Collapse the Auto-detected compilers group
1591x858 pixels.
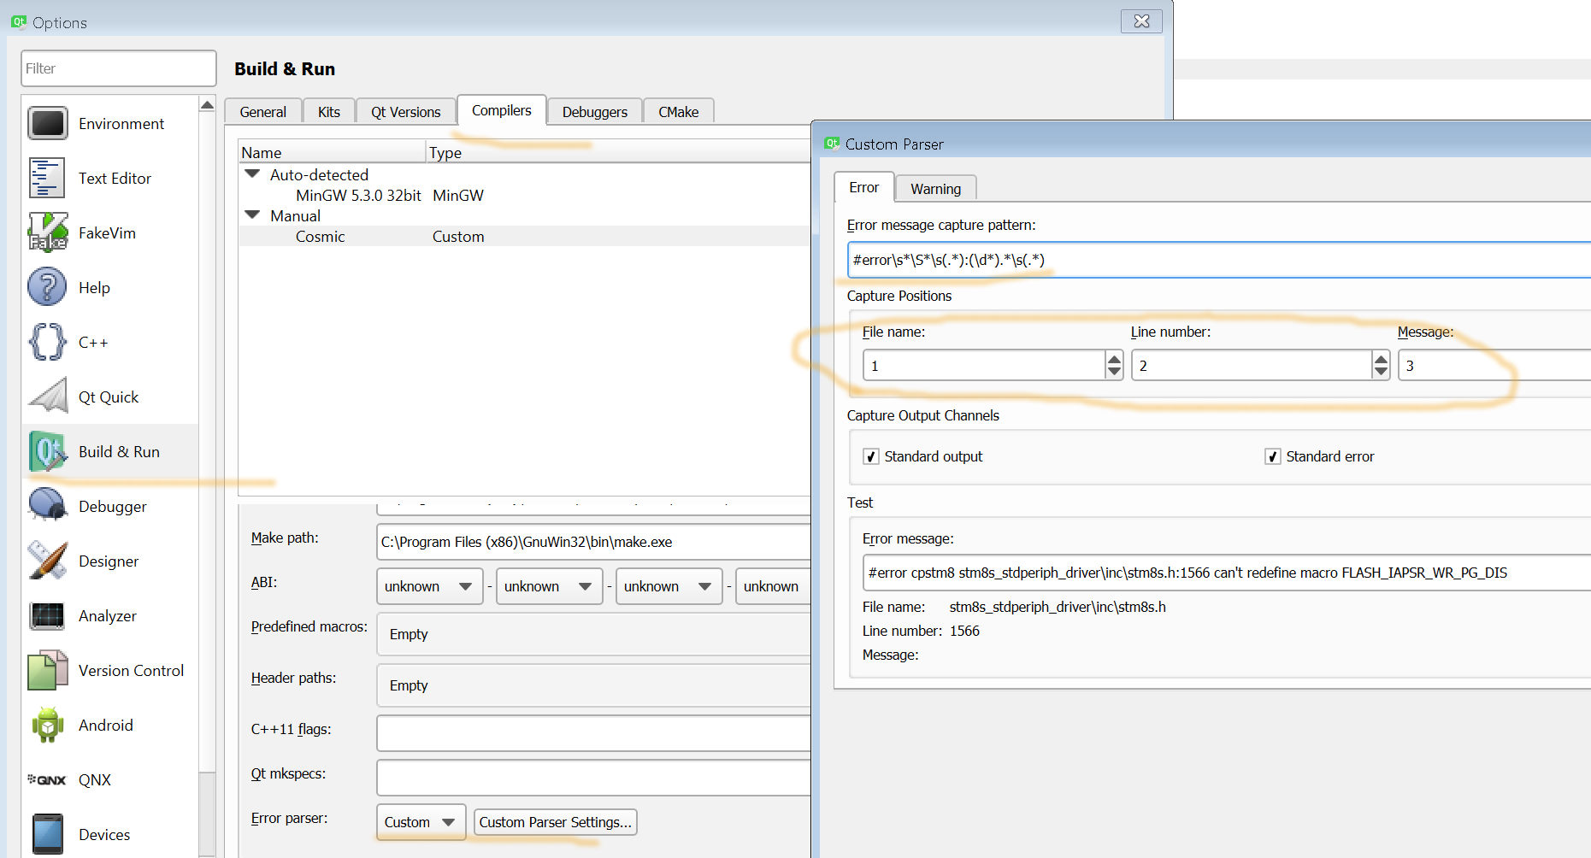coord(252,173)
